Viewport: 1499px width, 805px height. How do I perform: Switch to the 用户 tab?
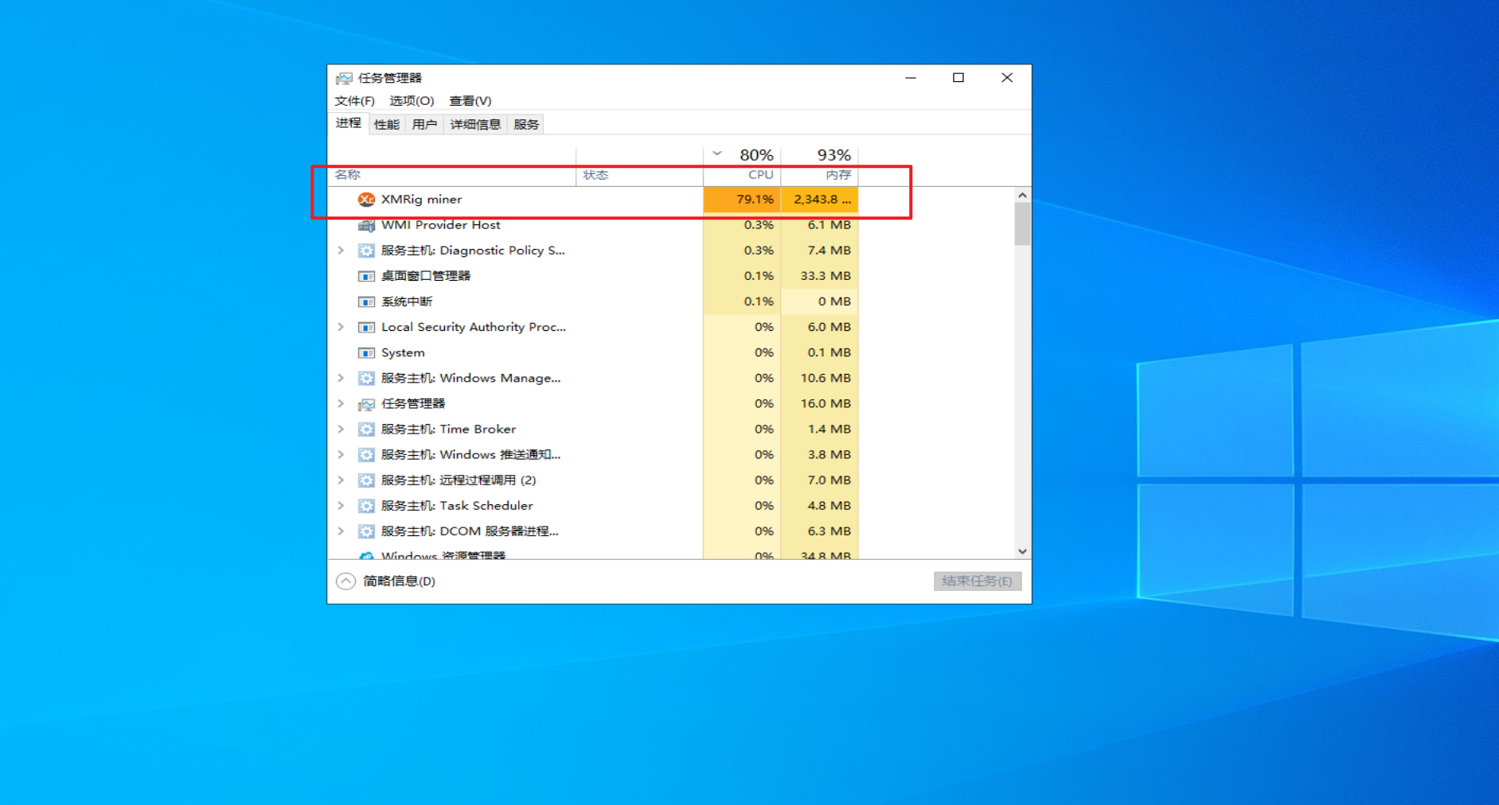424,125
